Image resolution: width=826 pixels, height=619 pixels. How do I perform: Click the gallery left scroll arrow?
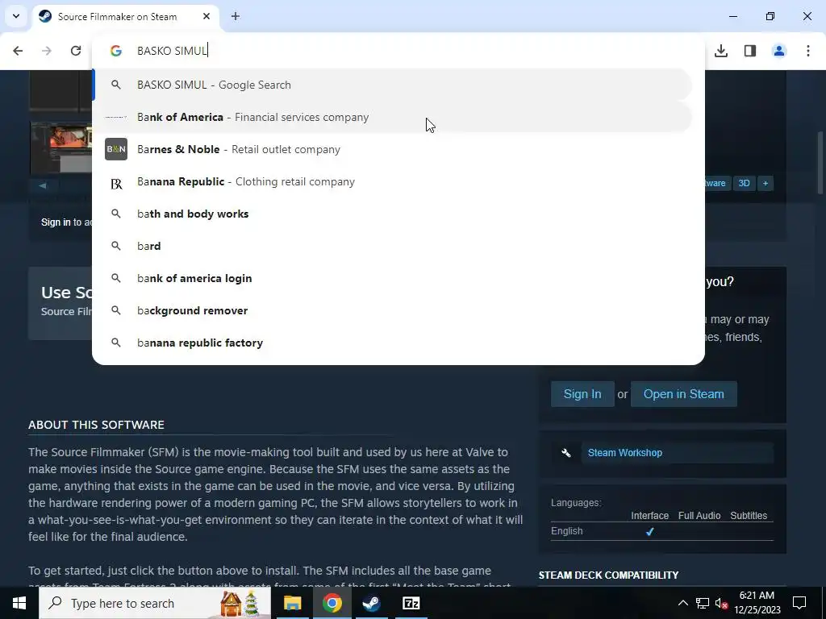click(x=43, y=185)
